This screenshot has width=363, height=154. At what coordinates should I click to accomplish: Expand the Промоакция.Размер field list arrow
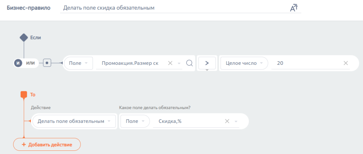[179, 63]
